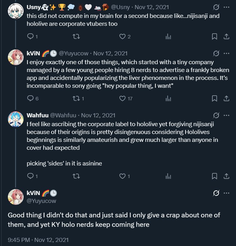Share Usny's tweet
Viewport: 236px width, 246px height.
(x=226, y=37)
